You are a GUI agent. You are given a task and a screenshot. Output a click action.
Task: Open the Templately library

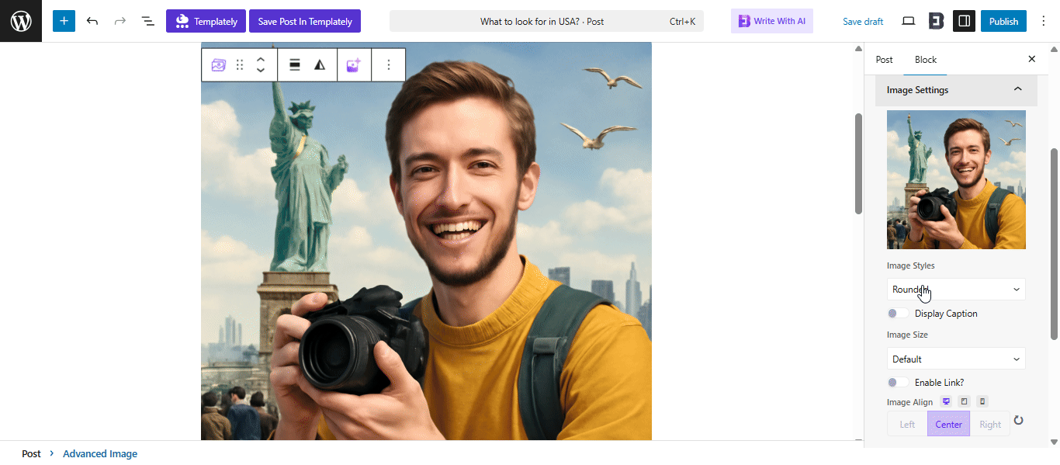[206, 21]
